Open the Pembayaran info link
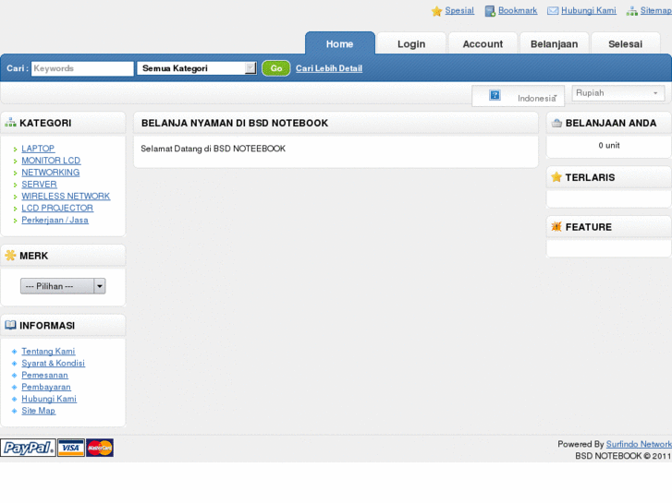The width and height of the screenshot is (672, 503). (x=46, y=387)
